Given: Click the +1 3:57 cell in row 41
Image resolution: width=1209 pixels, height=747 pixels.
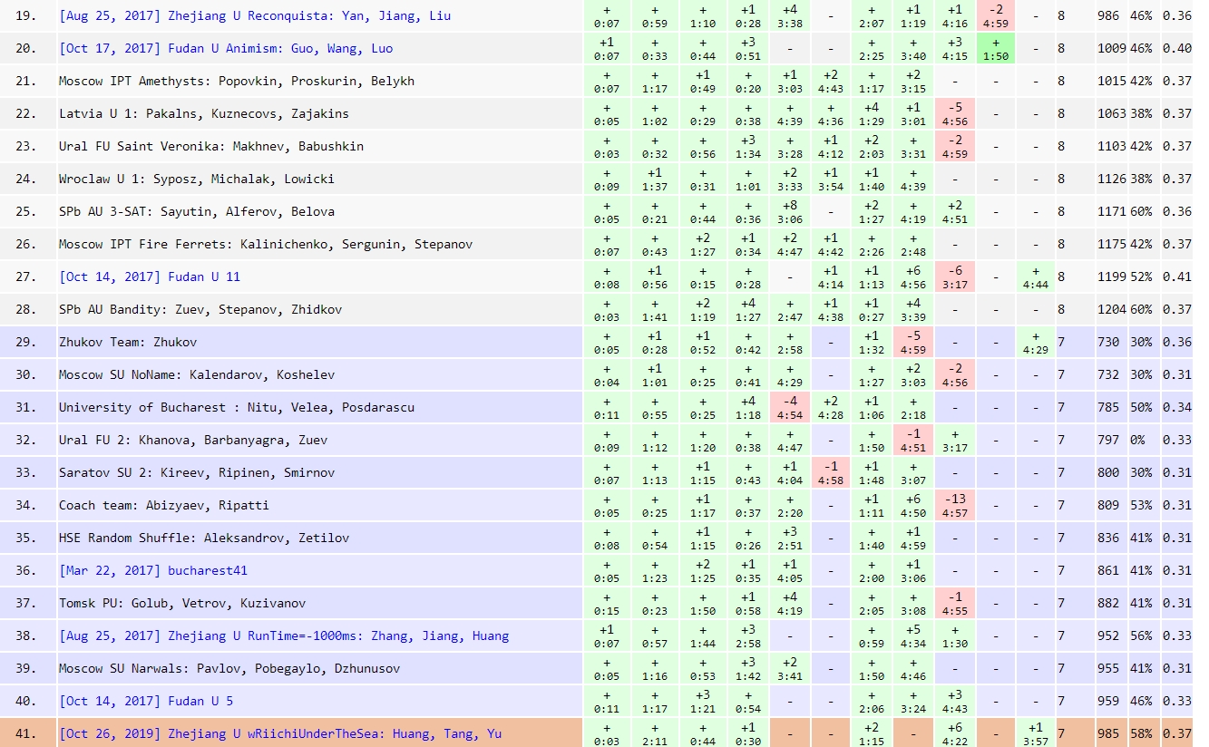Looking at the screenshot, I should (x=1036, y=733).
